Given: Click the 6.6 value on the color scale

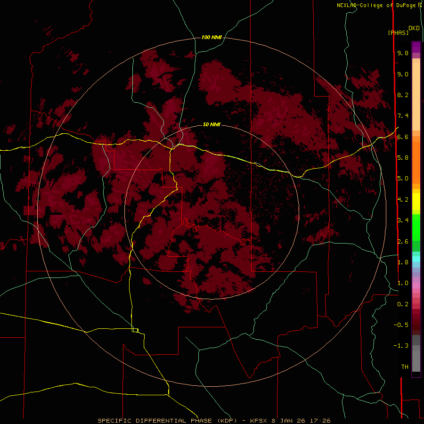Looking at the screenshot, I should click(x=403, y=137).
